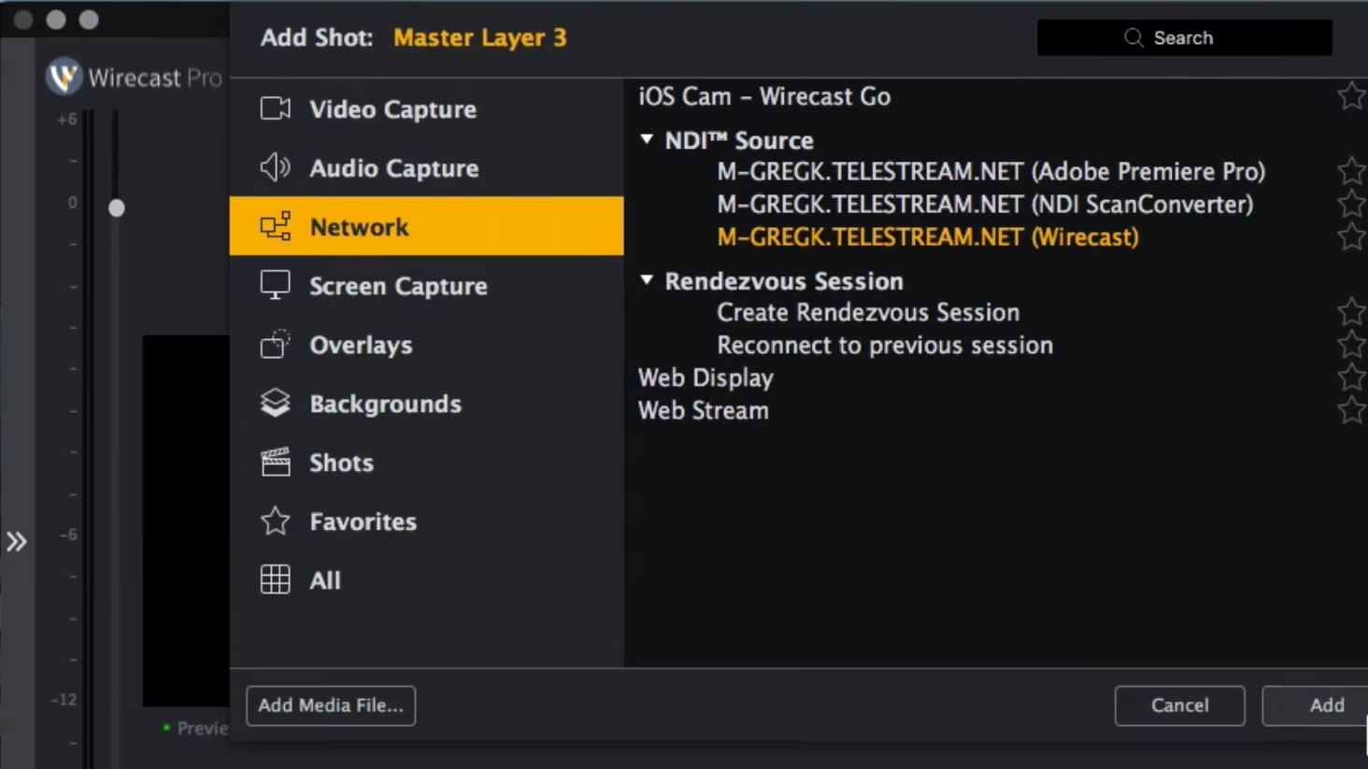
Task: Select iOS Cam – Wirecast Go source
Action: [x=764, y=96]
